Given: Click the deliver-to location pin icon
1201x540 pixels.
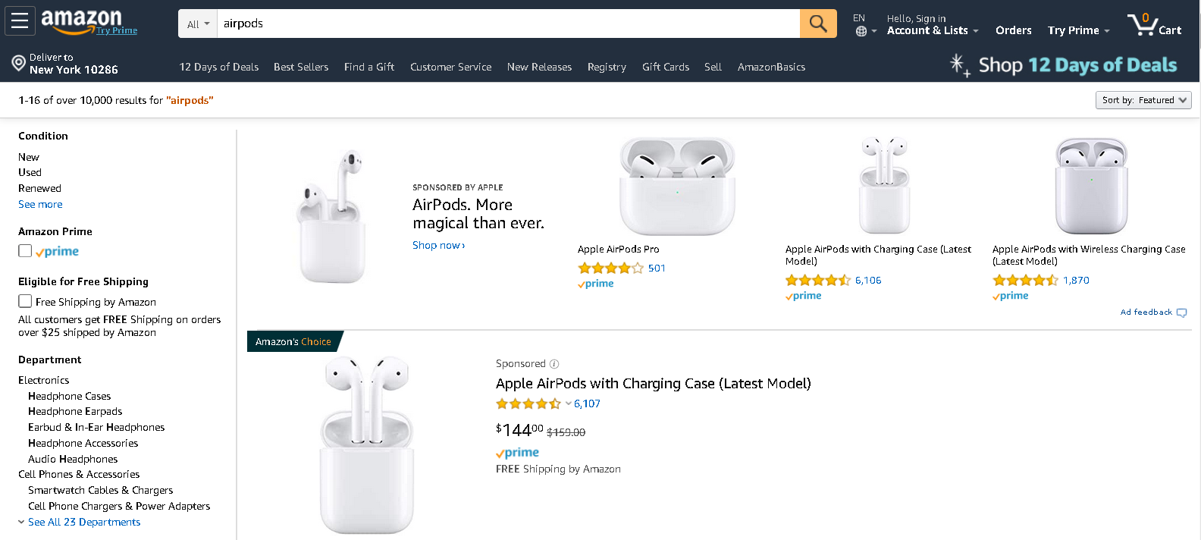Looking at the screenshot, I should [19, 63].
